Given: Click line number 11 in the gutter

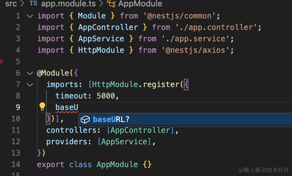Looking at the screenshot, I should click(16, 130).
